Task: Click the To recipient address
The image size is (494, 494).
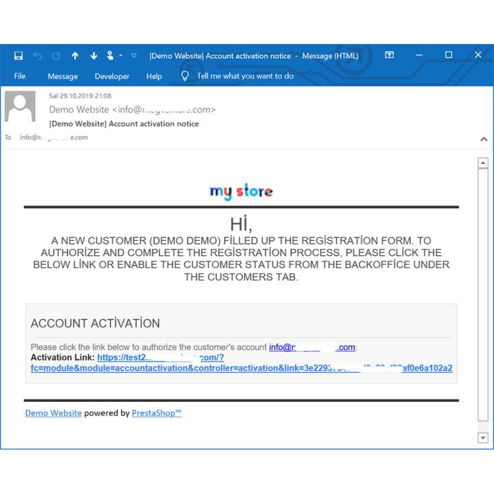Action: (x=54, y=137)
